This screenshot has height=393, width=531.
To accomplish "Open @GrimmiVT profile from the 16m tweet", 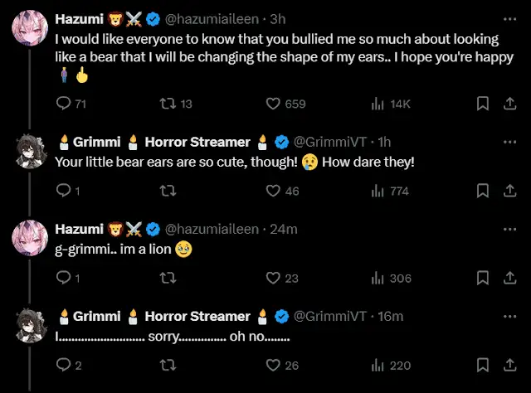I will tap(330, 316).
